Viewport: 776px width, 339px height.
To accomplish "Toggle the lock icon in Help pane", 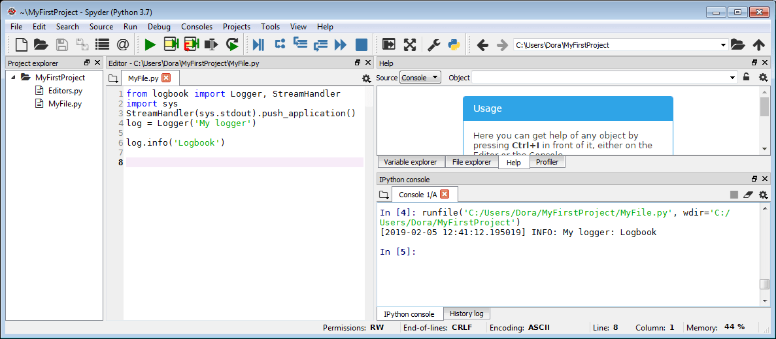I will point(746,77).
